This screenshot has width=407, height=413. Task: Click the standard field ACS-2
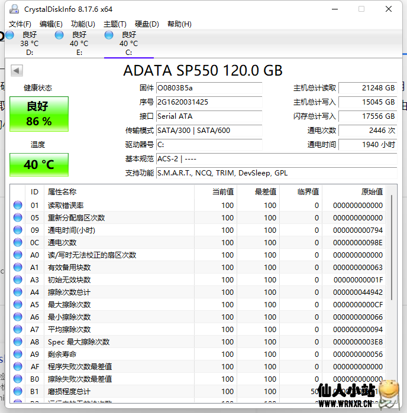[x=277, y=159]
